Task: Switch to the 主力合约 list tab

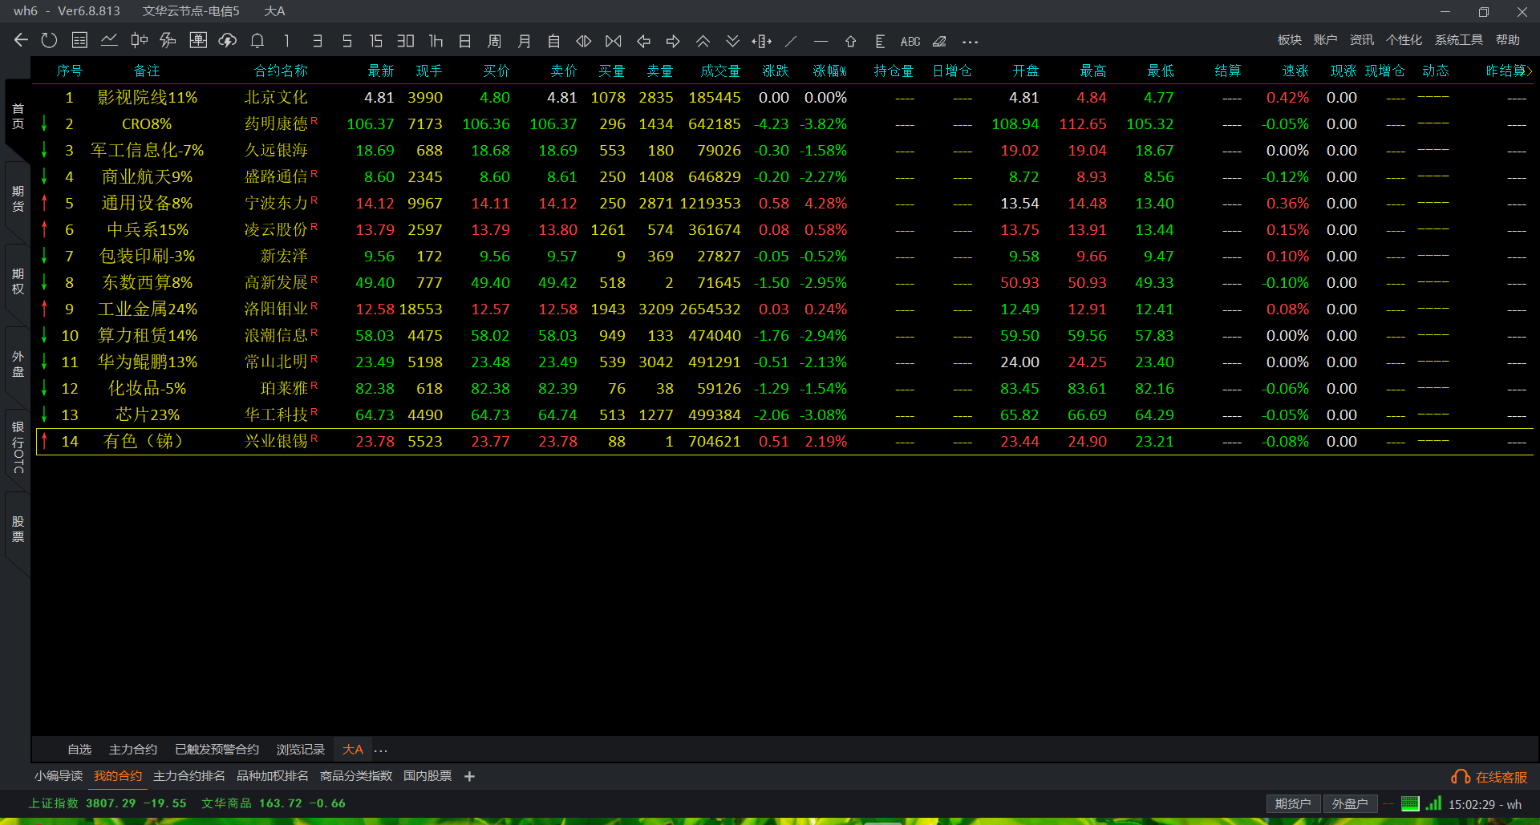Action: pos(133,749)
